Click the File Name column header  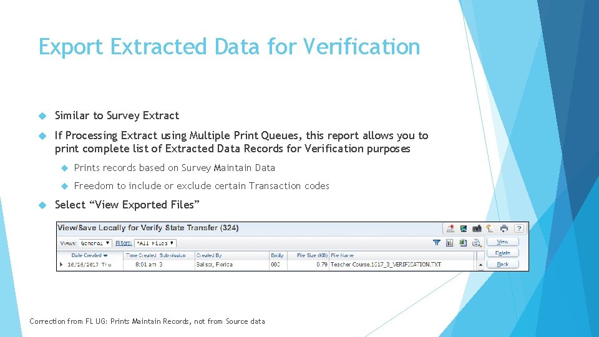click(x=342, y=255)
